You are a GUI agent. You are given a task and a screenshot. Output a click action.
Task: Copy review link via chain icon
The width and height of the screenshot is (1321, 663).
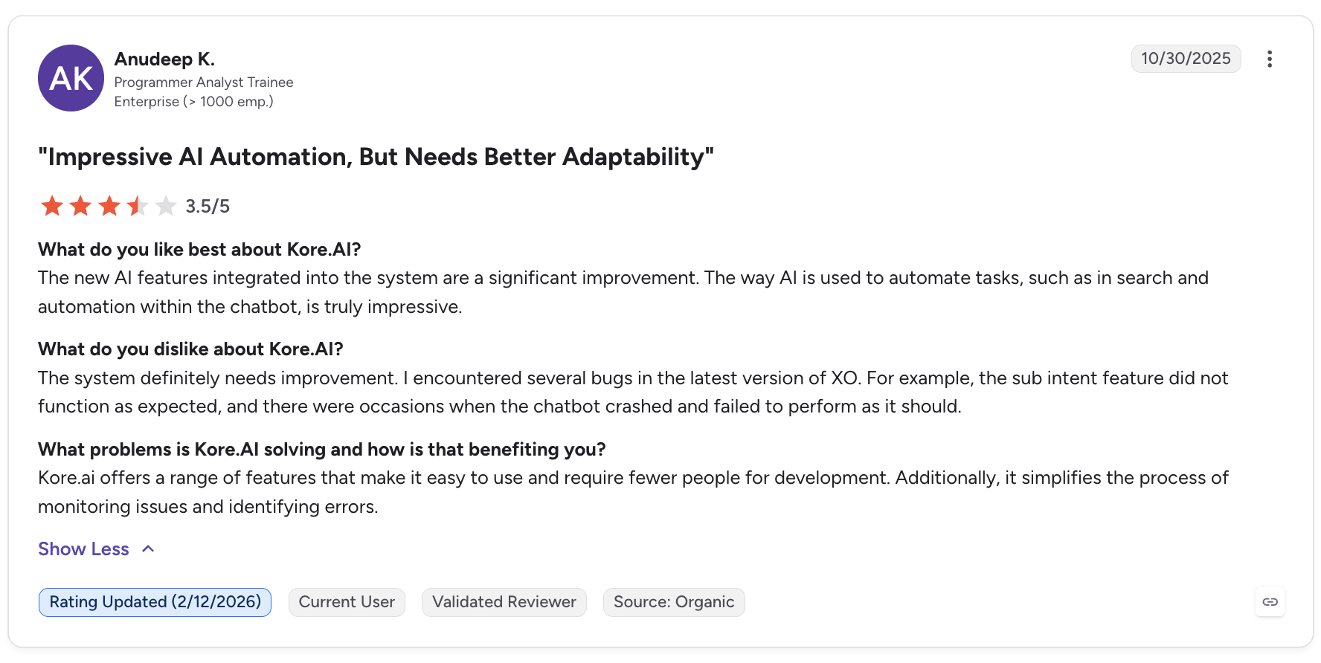(1270, 602)
